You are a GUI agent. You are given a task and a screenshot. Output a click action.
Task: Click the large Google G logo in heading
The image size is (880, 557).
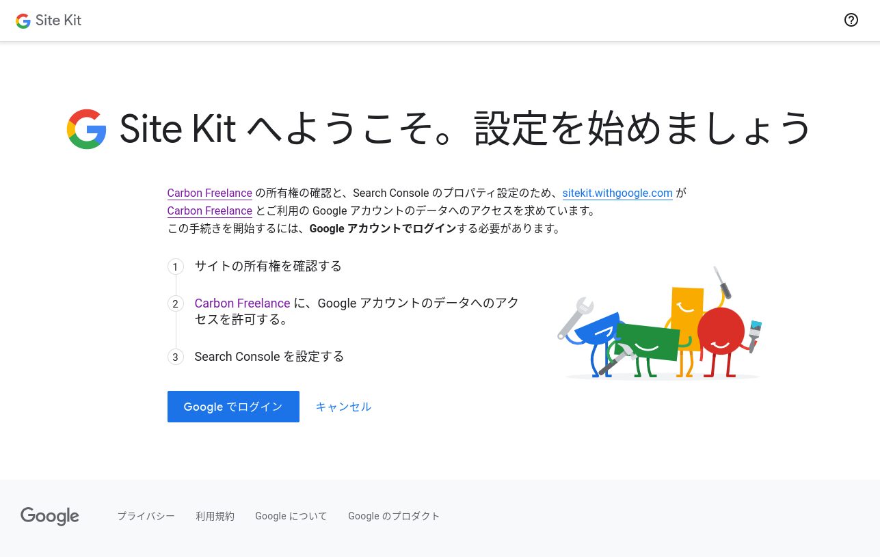click(87, 129)
